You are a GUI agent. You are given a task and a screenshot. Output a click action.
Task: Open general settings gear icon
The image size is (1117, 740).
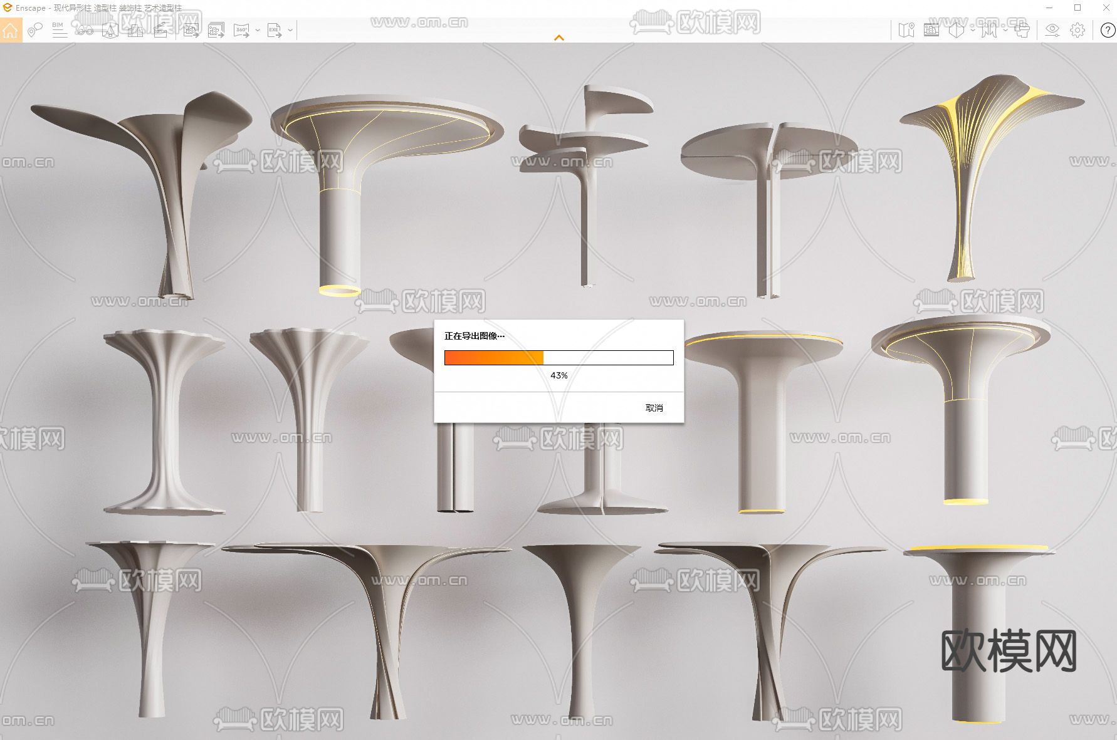tap(1078, 30)
